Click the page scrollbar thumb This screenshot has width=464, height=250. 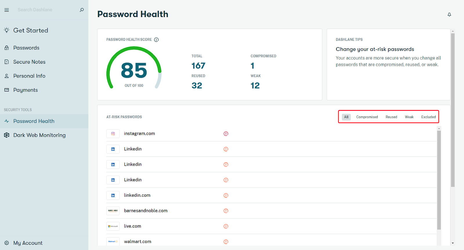[453, 110]
